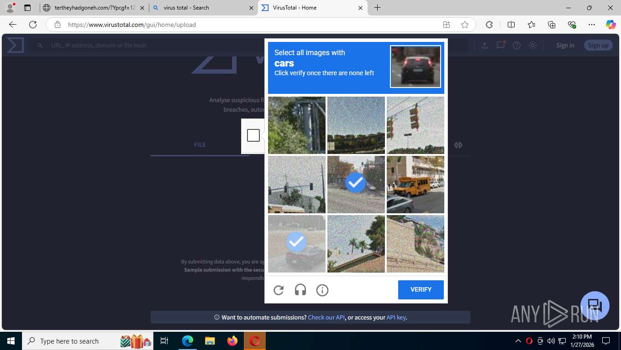The height and width of the screenshot is (350, 621).
Task: Click the Sign up button
Action: pyautogui.click(x=598, y=45)
